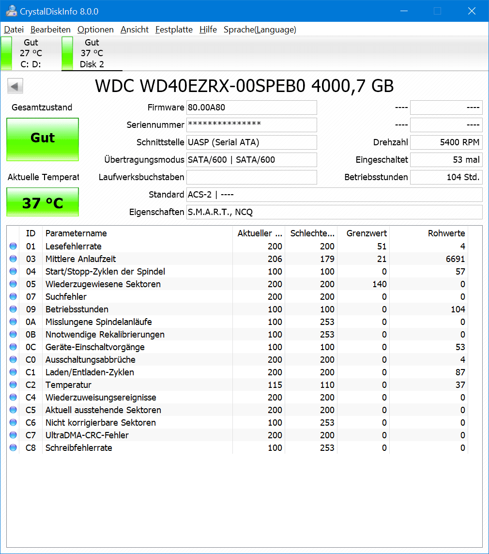Click status orb for Geräte-Einschaltvorgänge

tap(13, 347)
